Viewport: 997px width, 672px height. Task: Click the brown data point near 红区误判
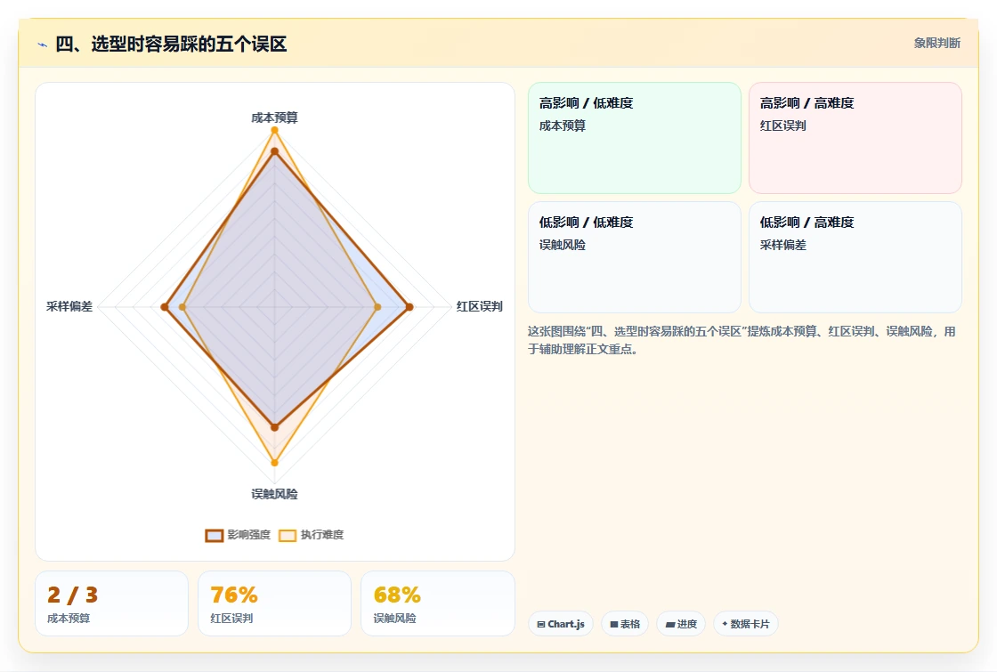click(409, 307)
